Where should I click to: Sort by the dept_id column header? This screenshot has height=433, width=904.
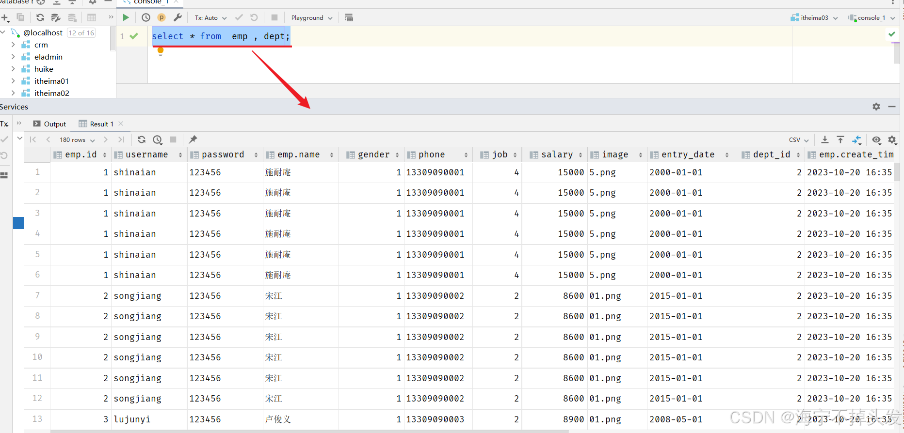pyautogui.click(x=770, y=155)
